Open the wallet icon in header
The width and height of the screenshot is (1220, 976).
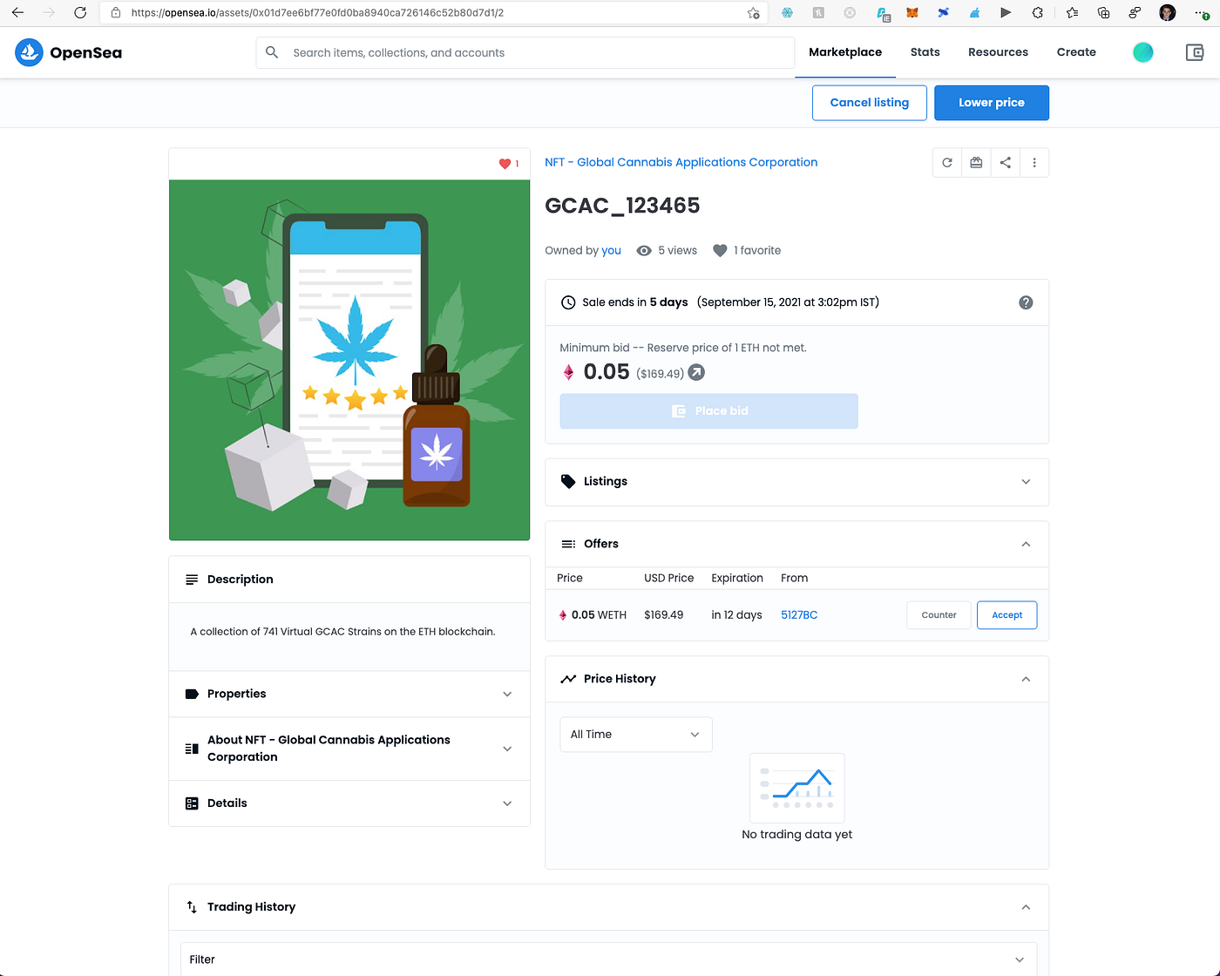click(x=1195, y=52)
